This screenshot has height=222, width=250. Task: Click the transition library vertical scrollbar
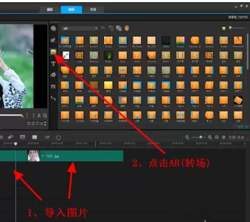247,52
